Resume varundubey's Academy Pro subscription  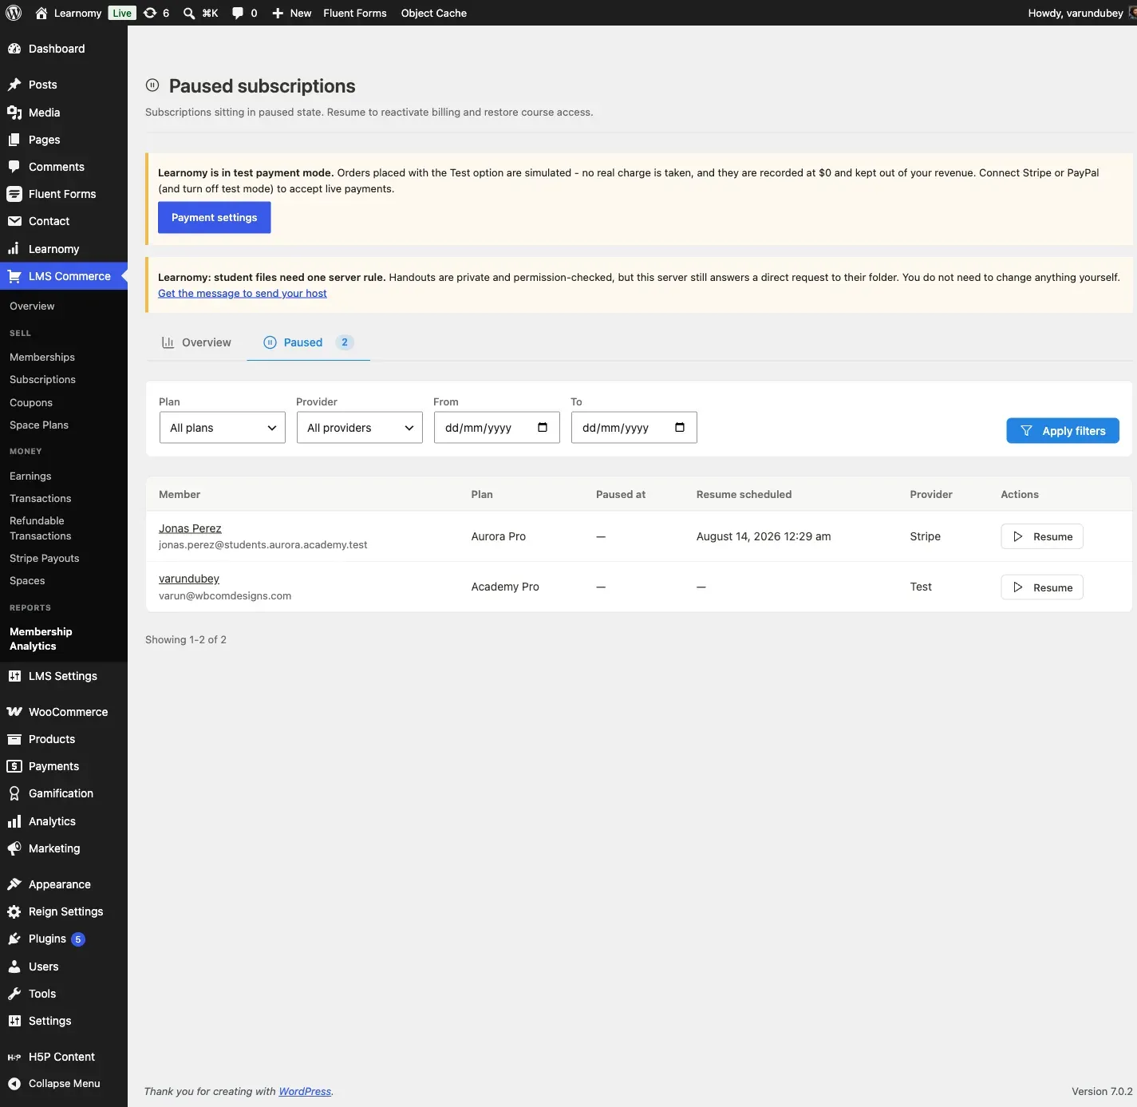point(1041,587)
